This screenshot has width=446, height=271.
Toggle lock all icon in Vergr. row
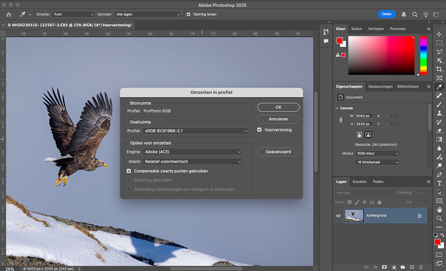[x=380, y=202]
